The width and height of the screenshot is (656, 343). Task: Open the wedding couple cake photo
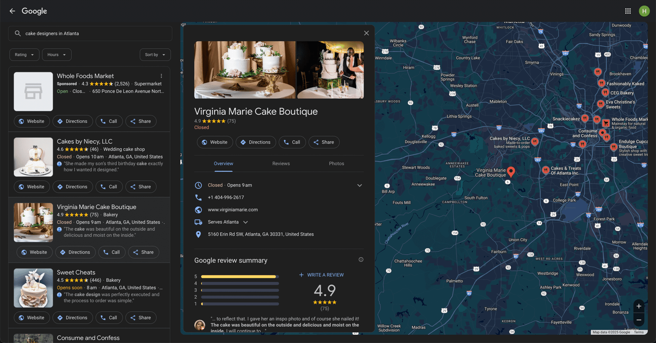(330, 70)
